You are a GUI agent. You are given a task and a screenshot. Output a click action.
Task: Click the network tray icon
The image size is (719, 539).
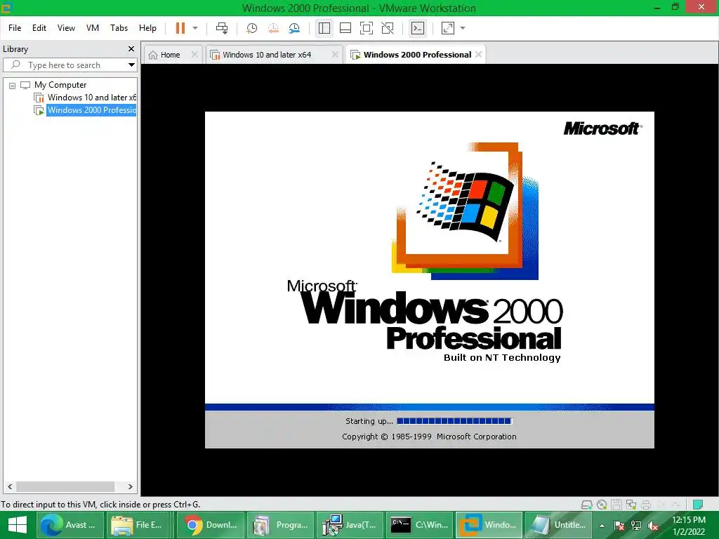click(x=636, y=526)
